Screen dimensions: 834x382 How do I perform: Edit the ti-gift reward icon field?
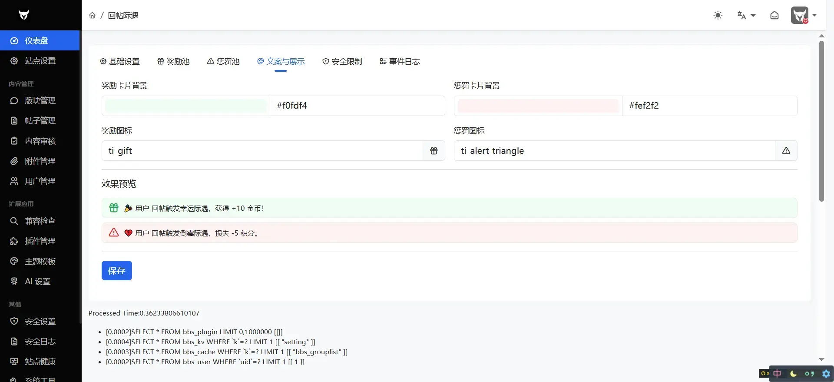262,151
